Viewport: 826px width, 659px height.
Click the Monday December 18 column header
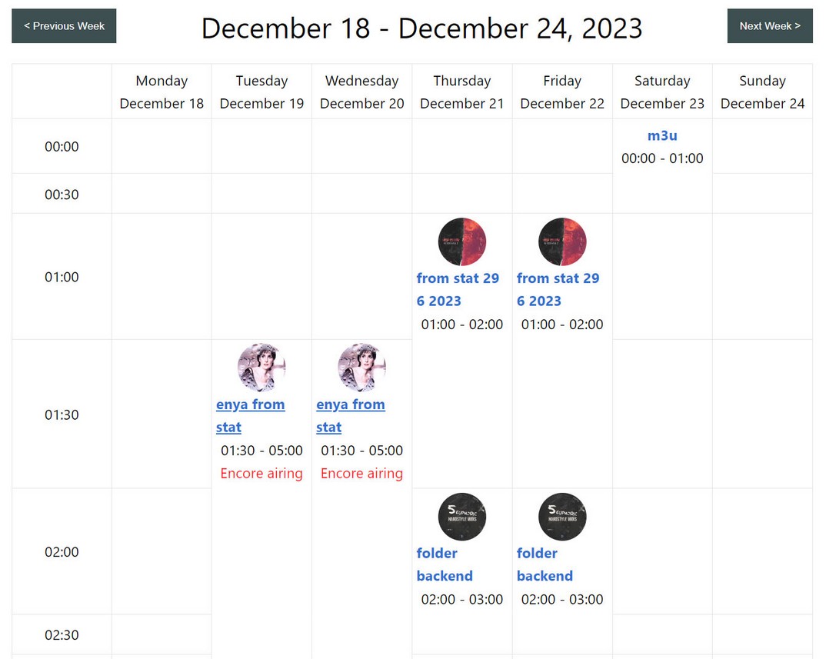click(162, 92)
